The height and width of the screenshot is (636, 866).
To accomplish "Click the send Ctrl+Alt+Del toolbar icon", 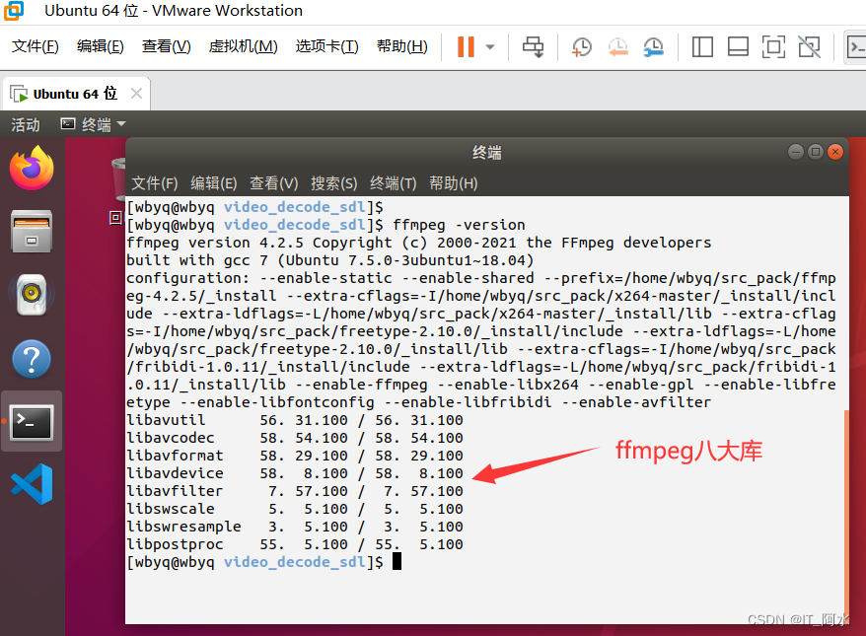I will tap(533, 47).
